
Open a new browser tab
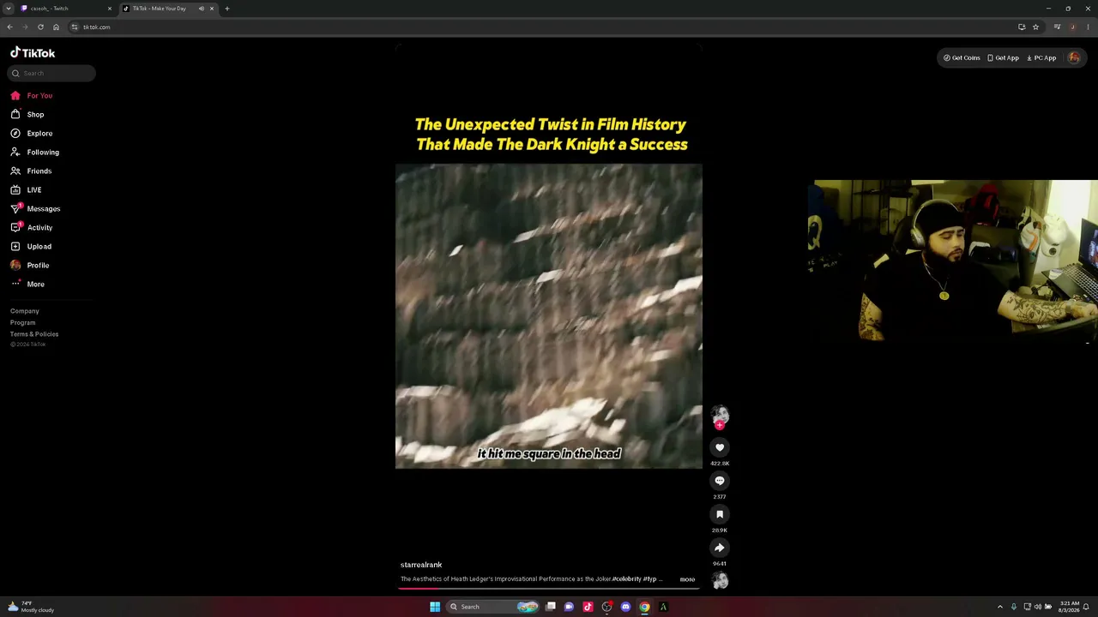pyautogui.click(x=227, y=9)
